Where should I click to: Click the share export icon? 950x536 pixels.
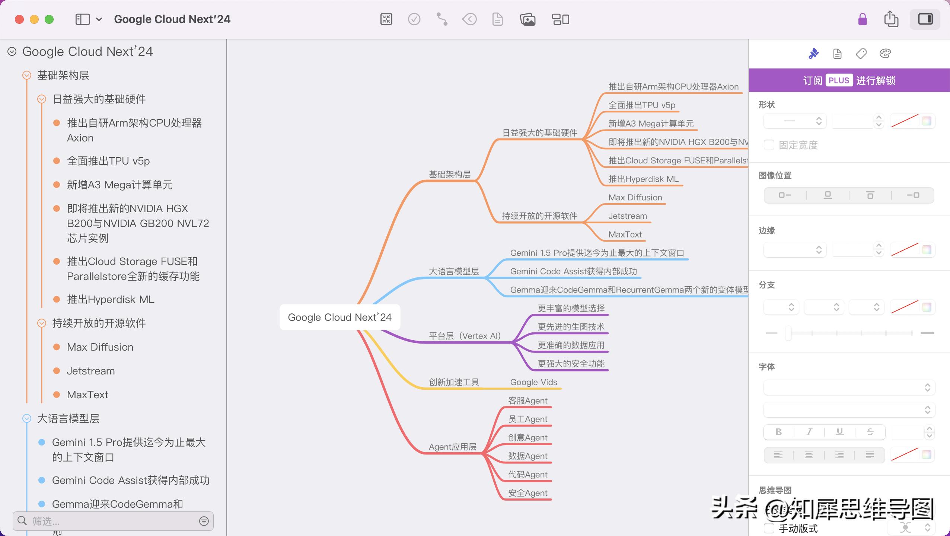pos(891,19)
